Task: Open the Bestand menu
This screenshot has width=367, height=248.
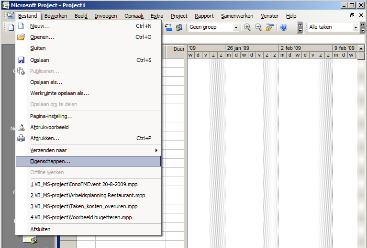Action: click(28, 16)
